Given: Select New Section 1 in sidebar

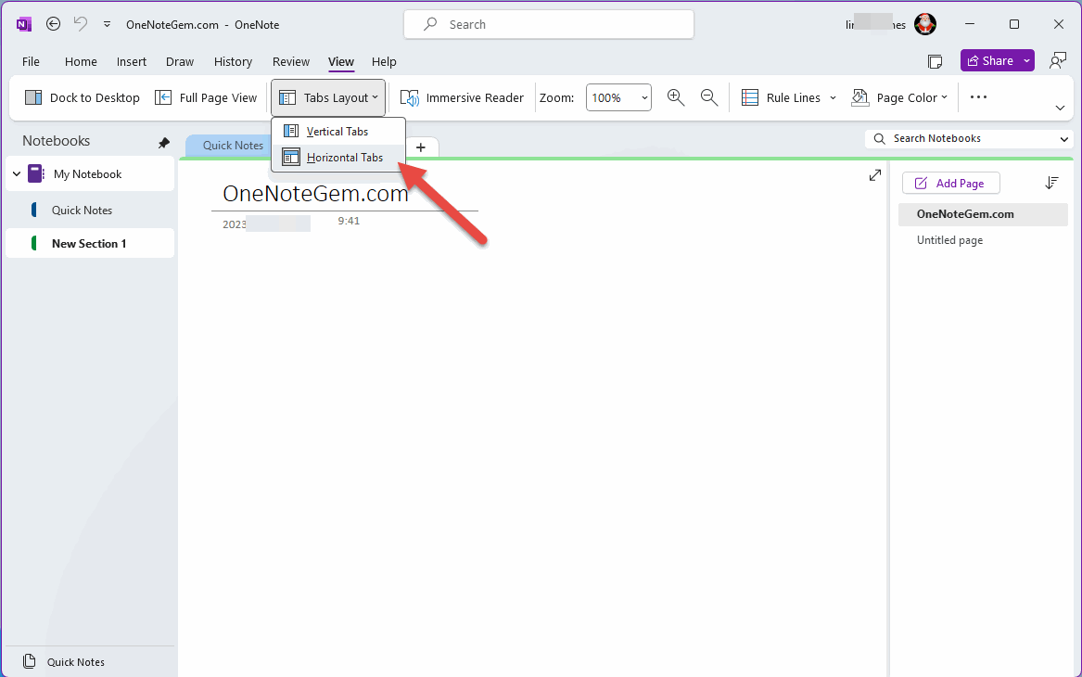Looking at the screenshot, I should (90, 244).
